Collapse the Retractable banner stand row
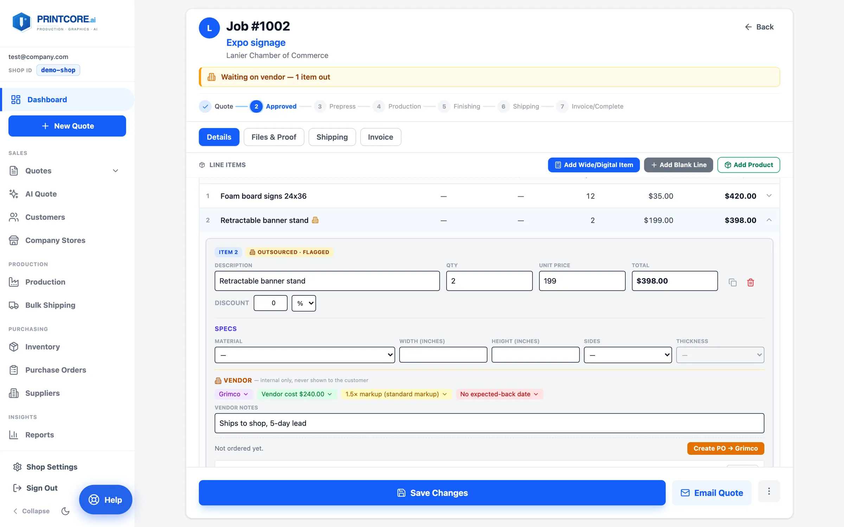Viewport: 844px width, 527px height. 769,220
